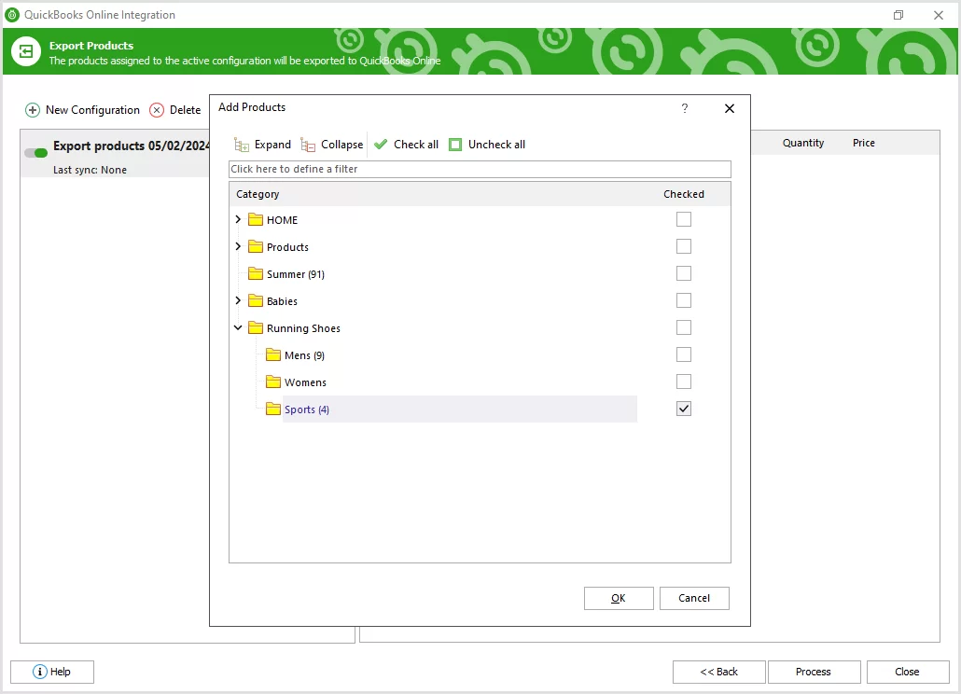This screenshot has height=694, width=961.
Task: Click the red Delete icon
Action: pos(156,109)
